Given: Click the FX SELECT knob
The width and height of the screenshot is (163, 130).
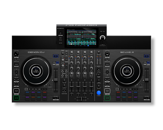Looking at the screenshot, I should [99, 69].
